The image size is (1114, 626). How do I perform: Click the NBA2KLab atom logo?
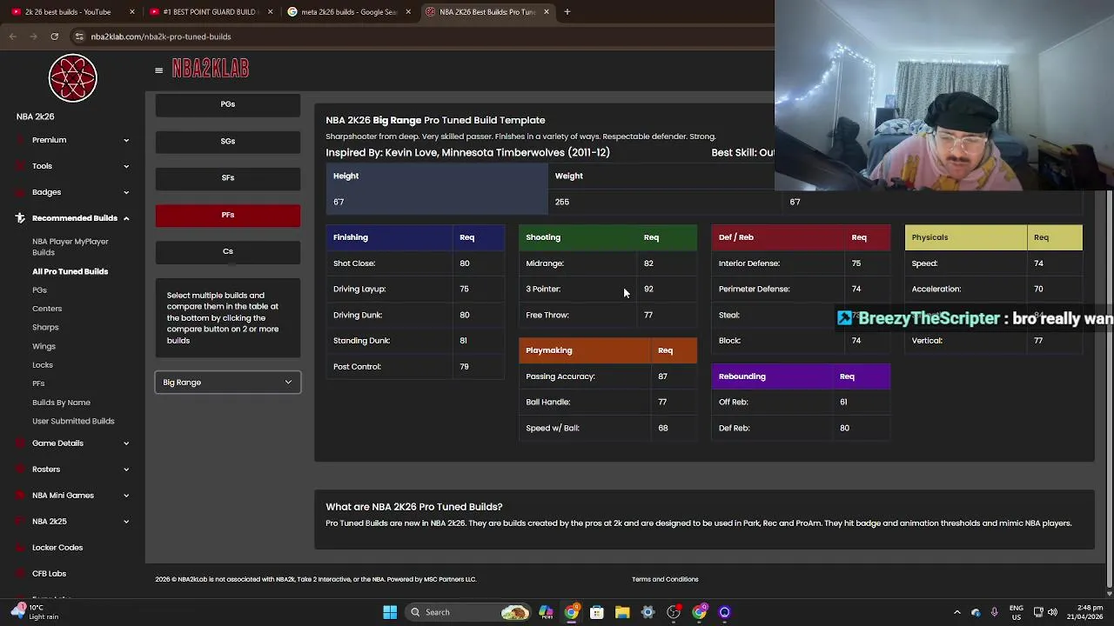(x=73, y=78)
